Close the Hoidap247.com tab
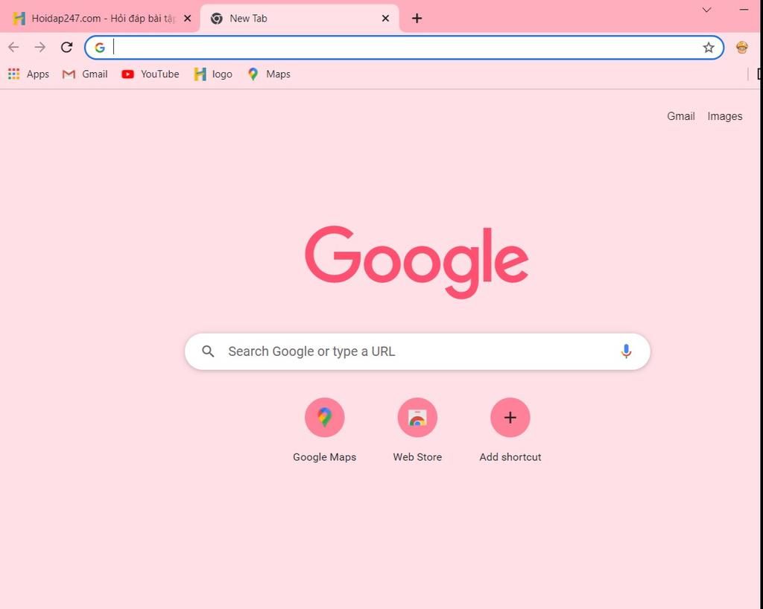This screenshot has width=763, height=609. click(x=187, y=19)
